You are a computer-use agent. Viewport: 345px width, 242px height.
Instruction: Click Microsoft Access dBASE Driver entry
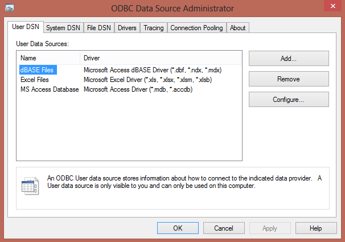point(153,70)
